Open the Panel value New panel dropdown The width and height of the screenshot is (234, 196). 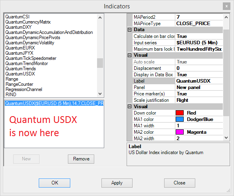pyautogui.click(x=199, y=87)
